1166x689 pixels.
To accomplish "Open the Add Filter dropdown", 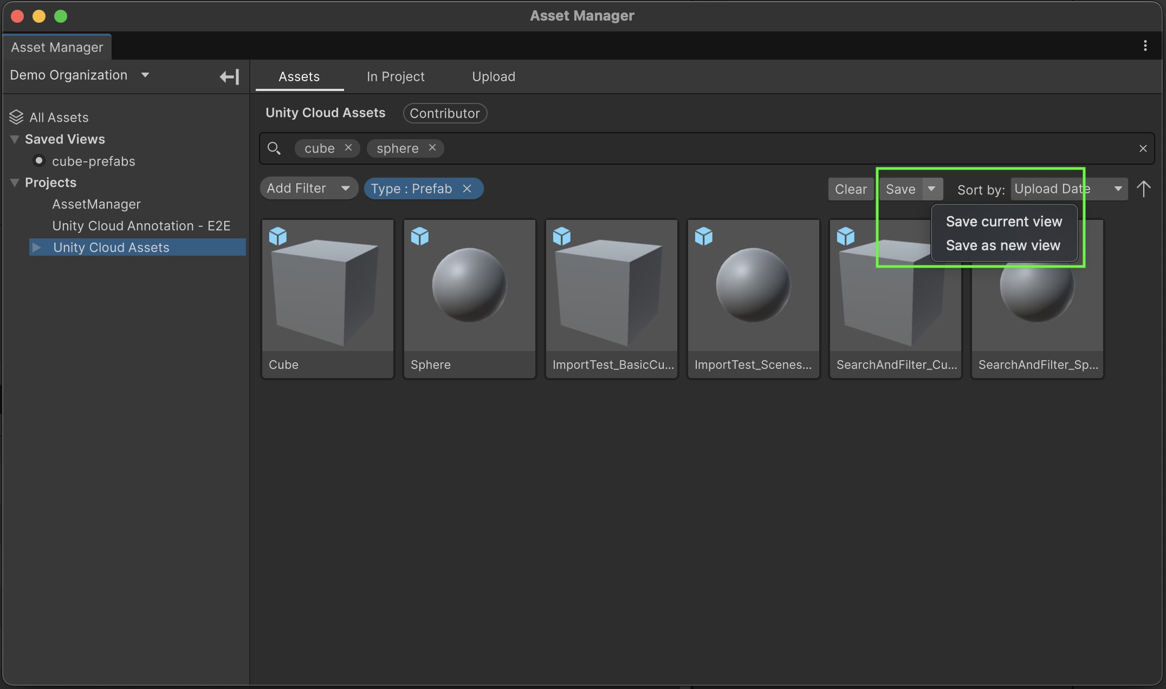I will (x=309, y=188).
